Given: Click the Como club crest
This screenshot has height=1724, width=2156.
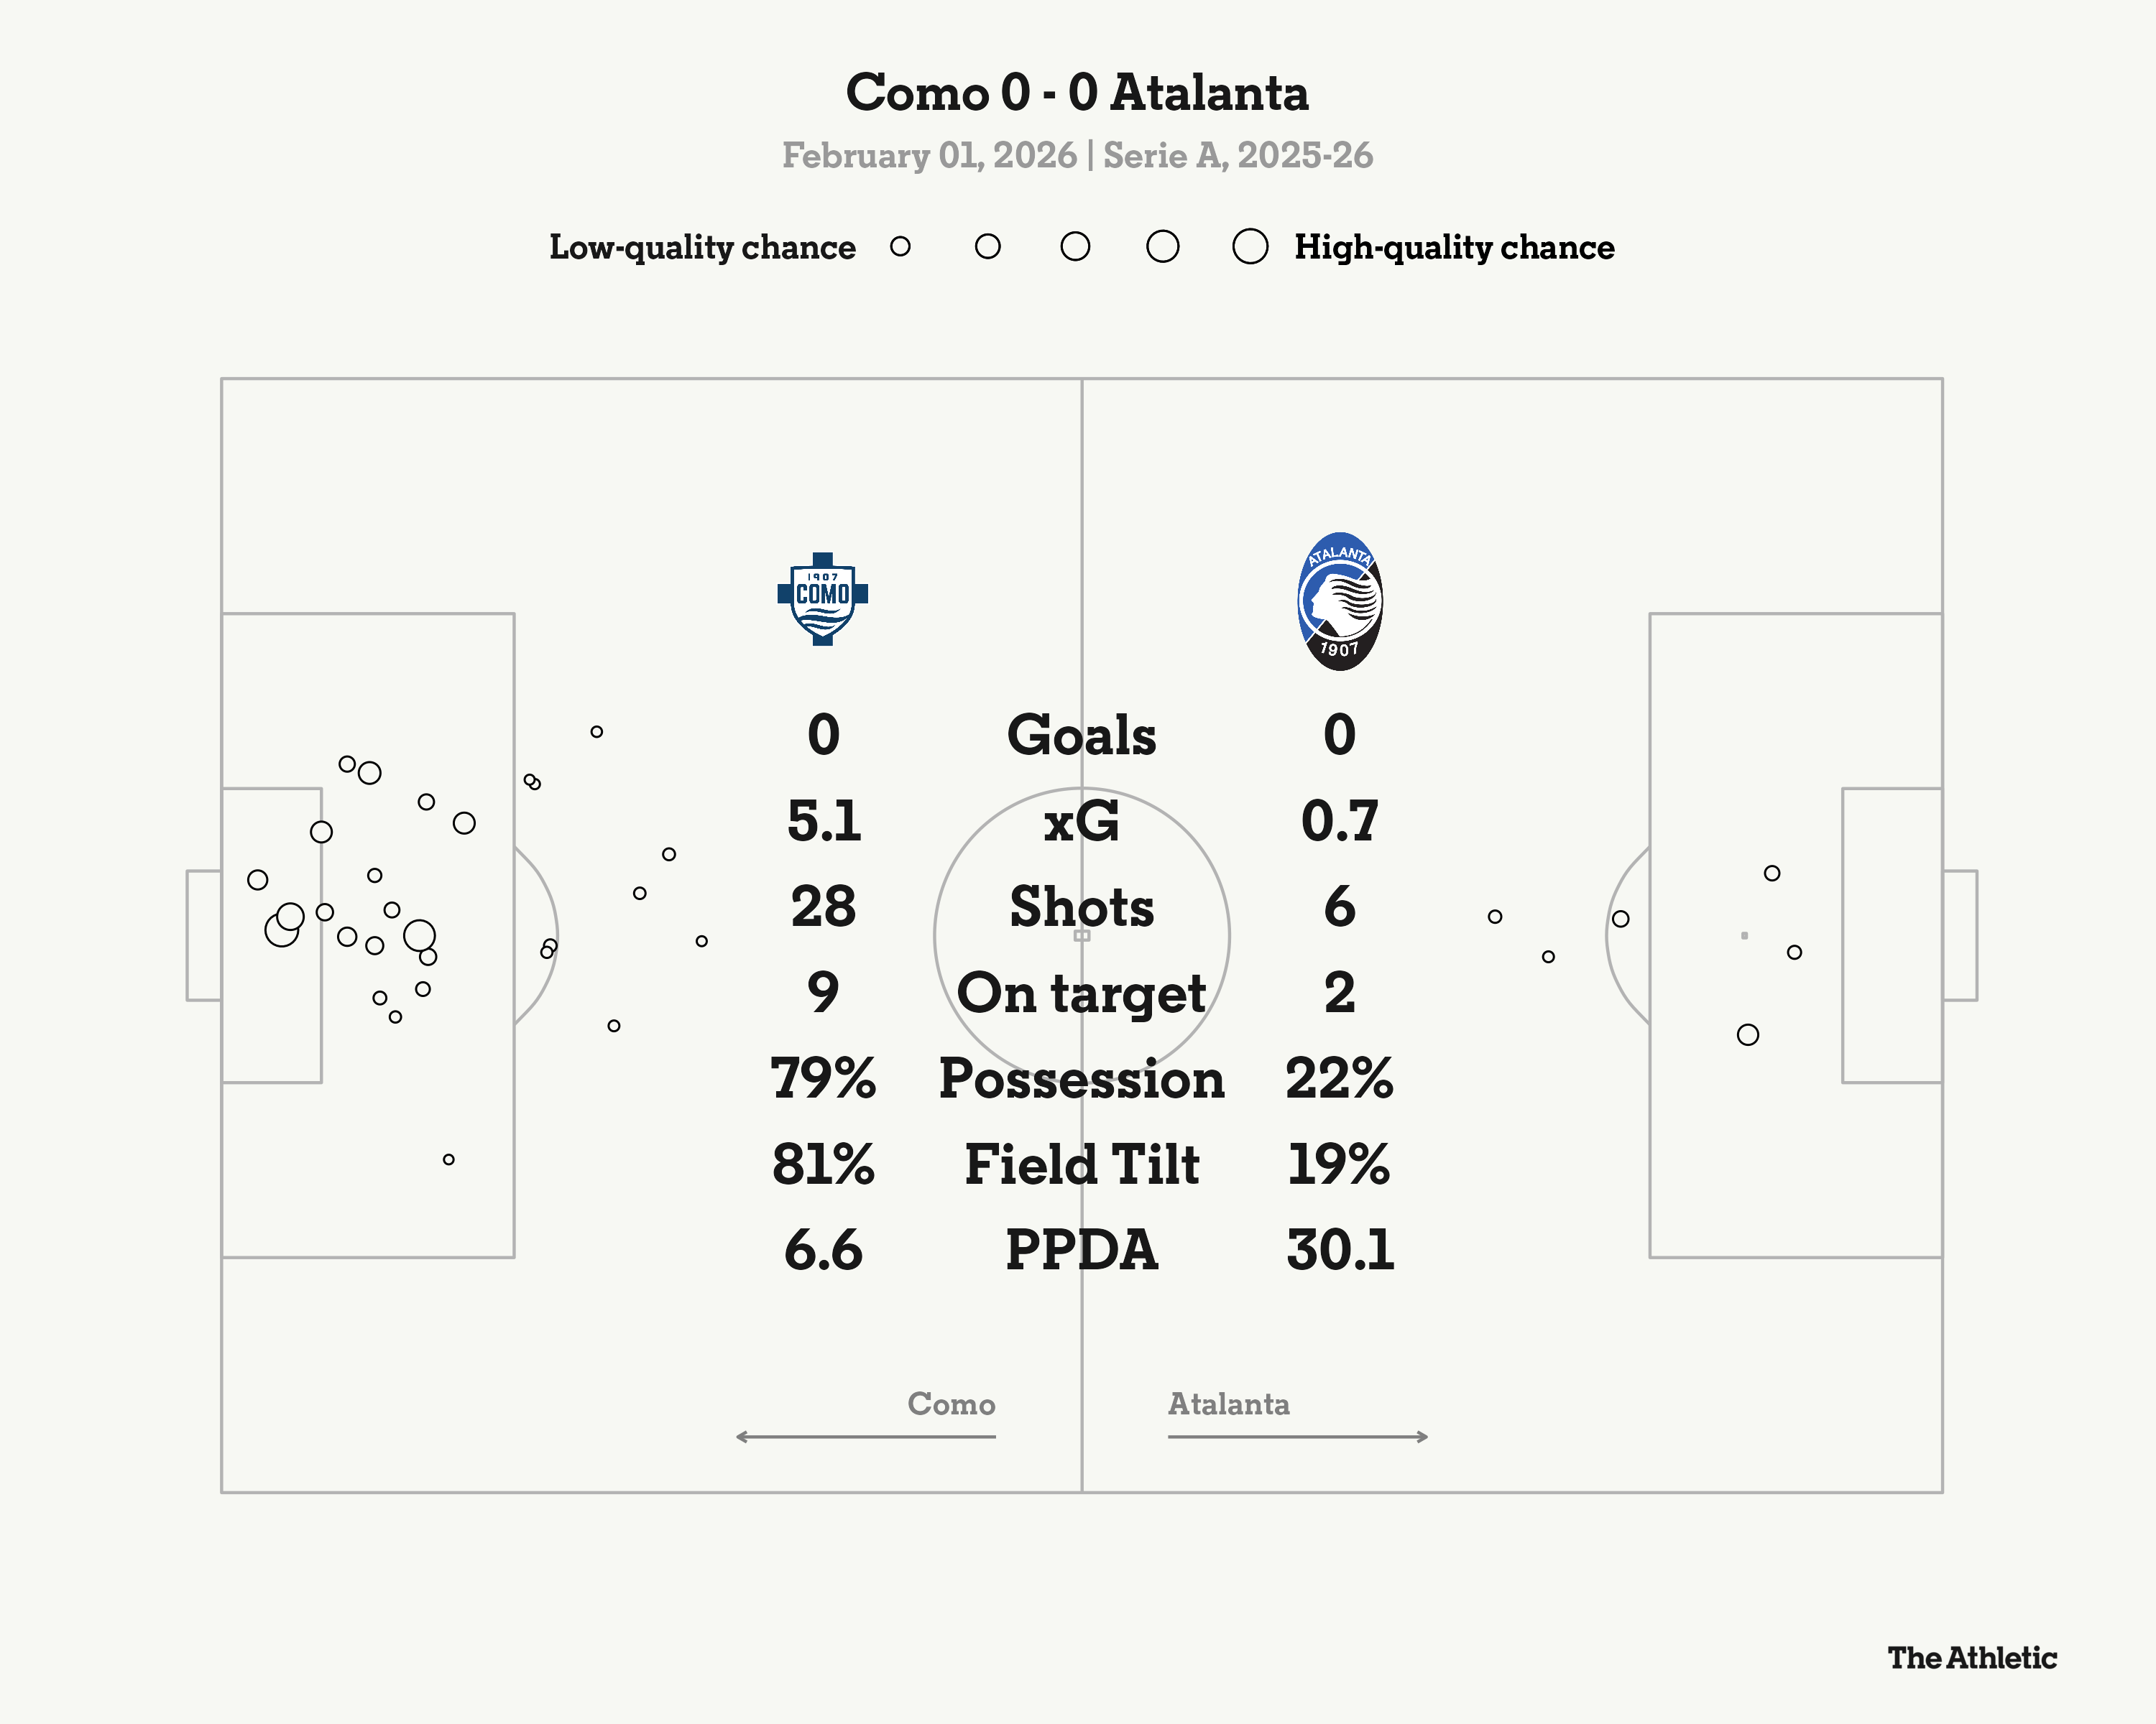Looking at the screenshot, I should click(822, 598).
